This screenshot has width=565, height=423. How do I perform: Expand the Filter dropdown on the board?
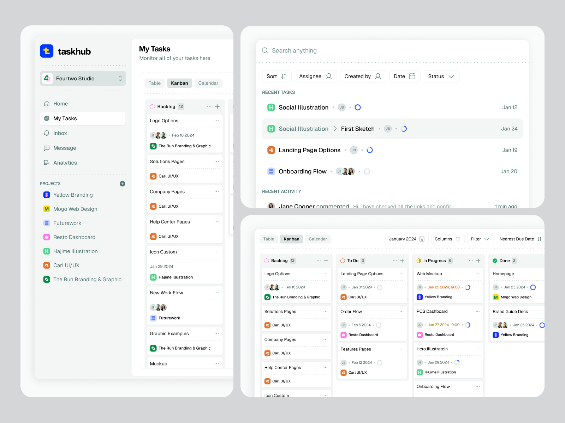pyautogui.click(x=480, y=239)
